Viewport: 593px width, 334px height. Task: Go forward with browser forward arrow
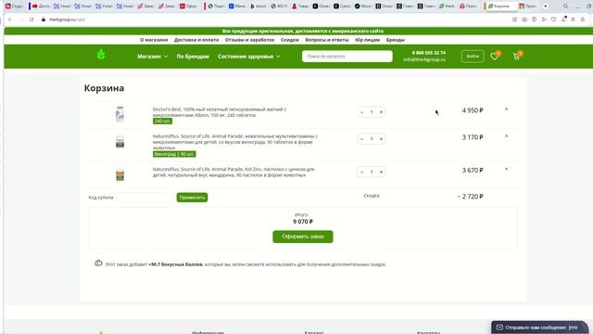(x=20, y=19)
